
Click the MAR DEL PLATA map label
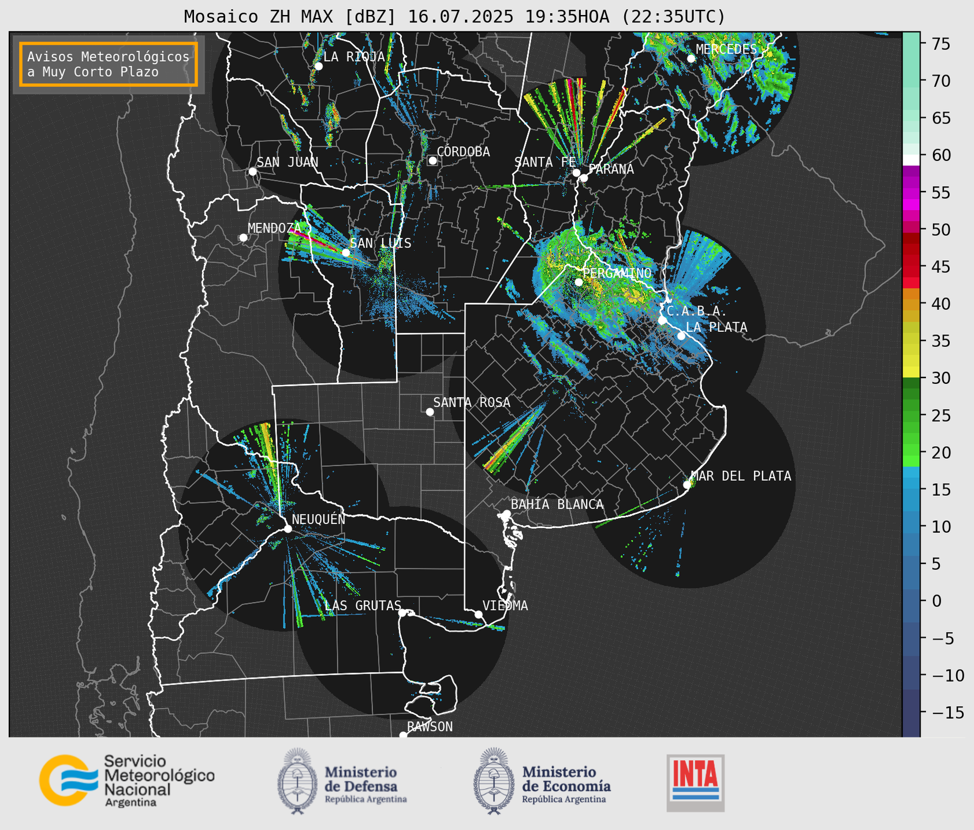click(x=741, y=476)
